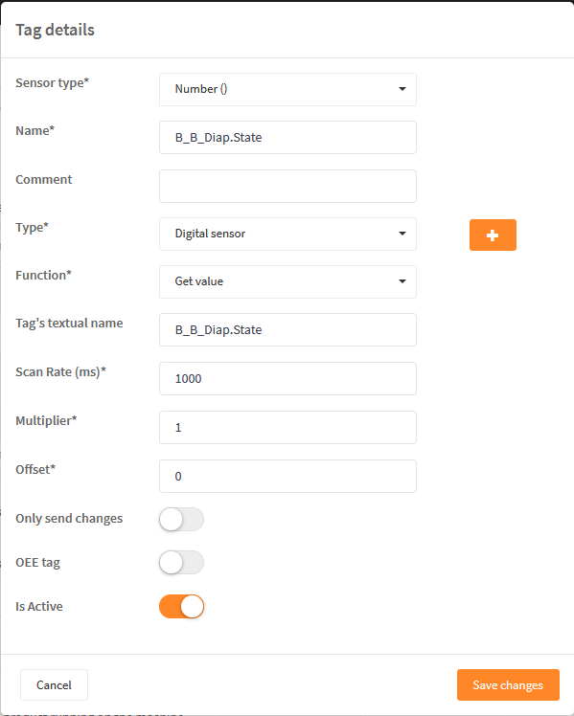Click the orange plus icon button
This screenshot has width=574, height=716.
point(493,235)
